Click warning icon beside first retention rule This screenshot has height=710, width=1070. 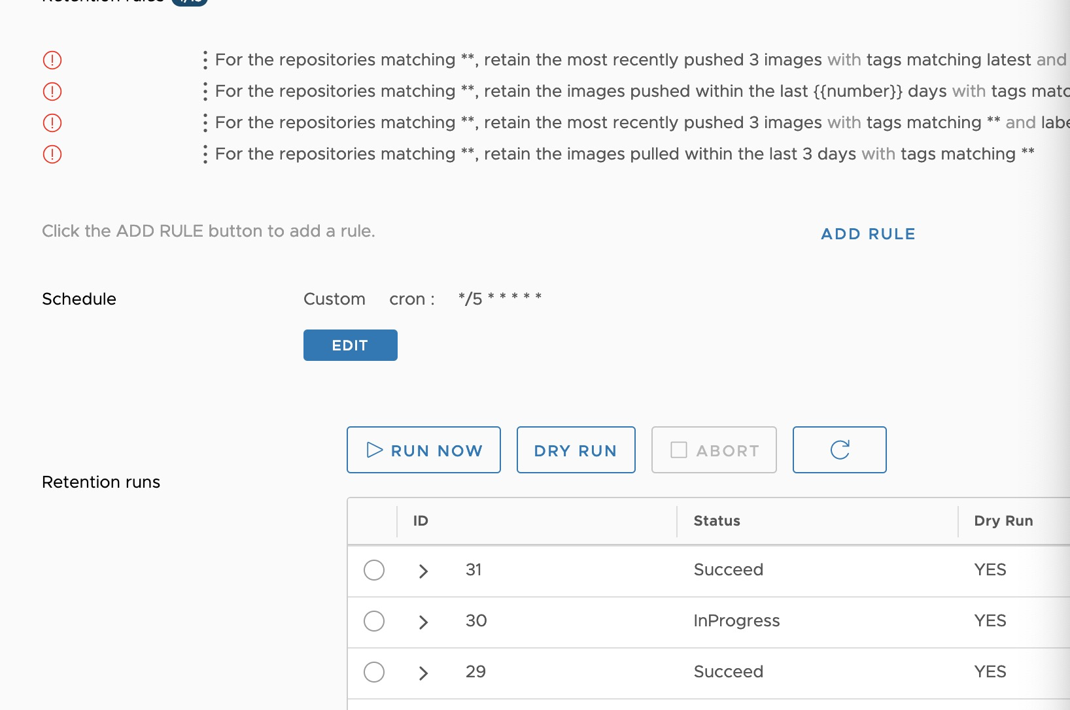pyautogui.click(x=52, y=59)
